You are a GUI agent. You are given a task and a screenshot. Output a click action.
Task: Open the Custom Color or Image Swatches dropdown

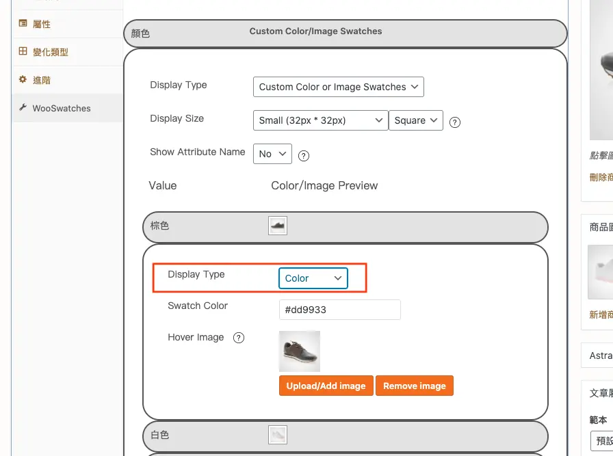[x=339, y=87]
